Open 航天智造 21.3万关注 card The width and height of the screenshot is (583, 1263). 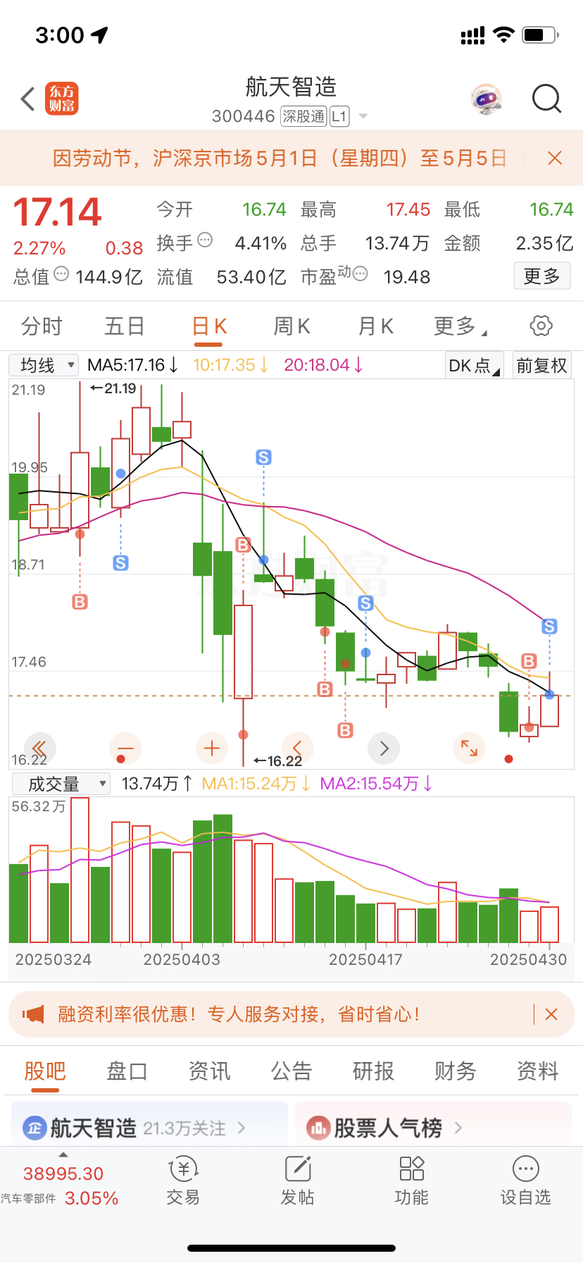[149, 1126]
